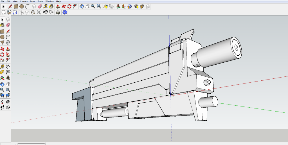Viewport: 288px width, 145px height.
Task: Choose the Walk footprints tool in left toolbar
Action: pyautogui.click(x=2, y=107)
